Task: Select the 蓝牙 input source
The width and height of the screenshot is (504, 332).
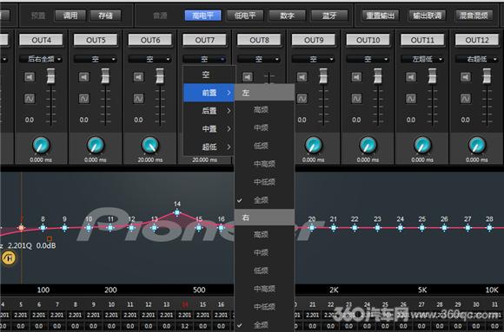Action: coord(329,16)
